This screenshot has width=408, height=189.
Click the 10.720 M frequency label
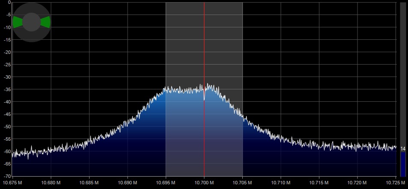point(357,183)
